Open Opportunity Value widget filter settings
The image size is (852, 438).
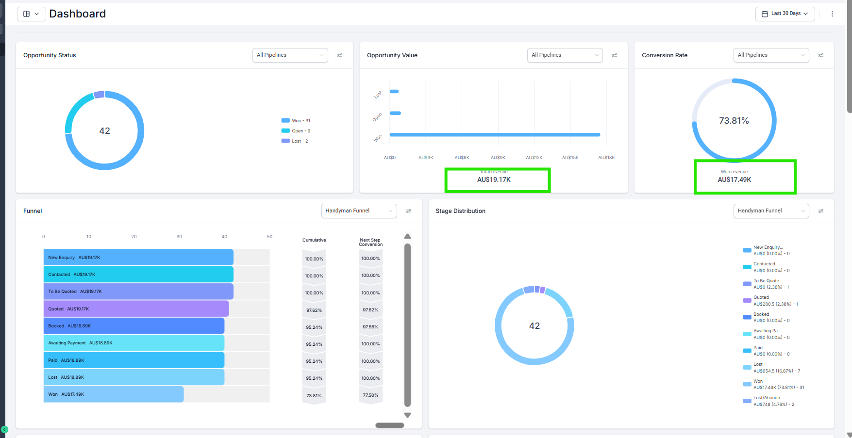tap(615, 55)
